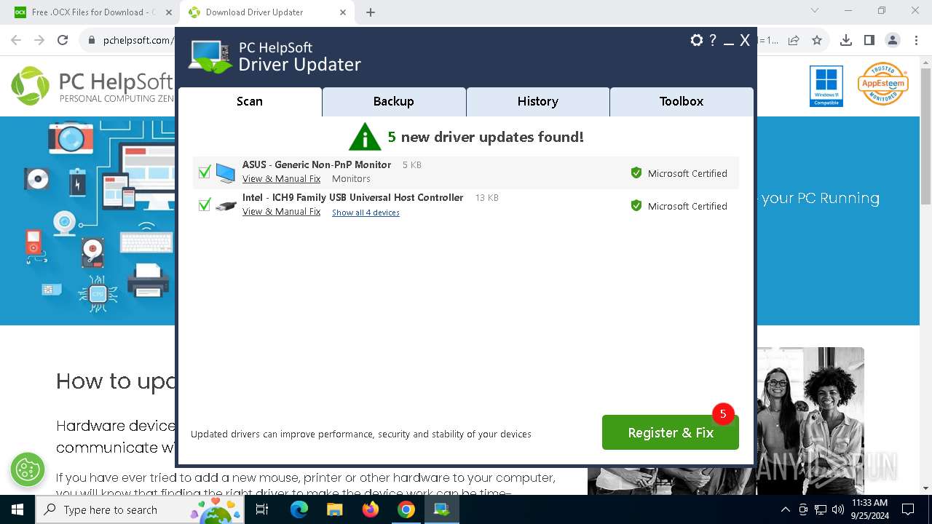The image size is (932, 524).
Task: Open volume control in system tray
Action: (837, 509)
